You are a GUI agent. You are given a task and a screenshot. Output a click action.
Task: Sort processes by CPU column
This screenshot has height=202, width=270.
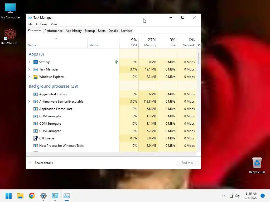(x=129, y=43)
